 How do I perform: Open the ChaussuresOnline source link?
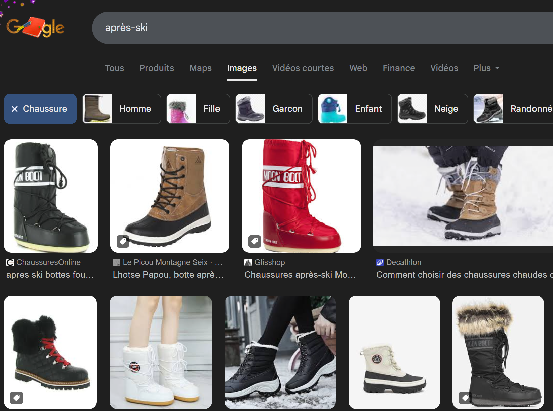coord(49,262)
